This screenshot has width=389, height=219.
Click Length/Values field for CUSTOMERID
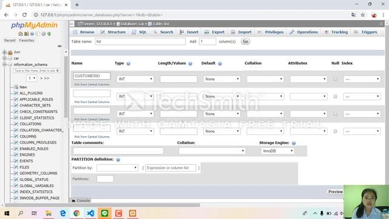[179, 79]
